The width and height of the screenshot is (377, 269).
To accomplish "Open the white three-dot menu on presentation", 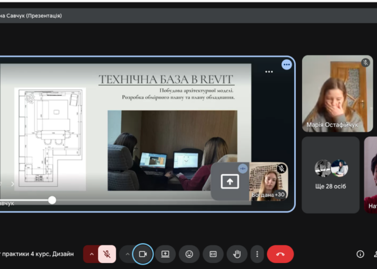I will [269, 72].
